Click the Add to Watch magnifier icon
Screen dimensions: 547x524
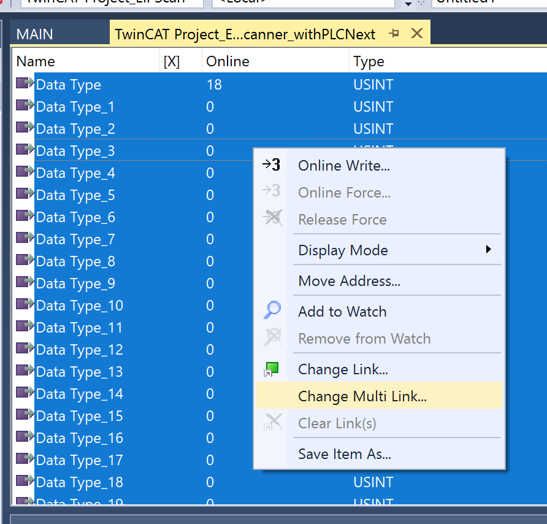pyautogui.click(x=272, y=310)
